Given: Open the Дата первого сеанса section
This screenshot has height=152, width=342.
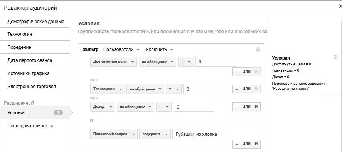Looking at the screenshot, I should tap(35, 60).
